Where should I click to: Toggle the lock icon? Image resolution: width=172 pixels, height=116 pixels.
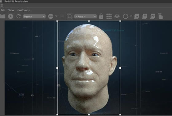tap(101, 16)
